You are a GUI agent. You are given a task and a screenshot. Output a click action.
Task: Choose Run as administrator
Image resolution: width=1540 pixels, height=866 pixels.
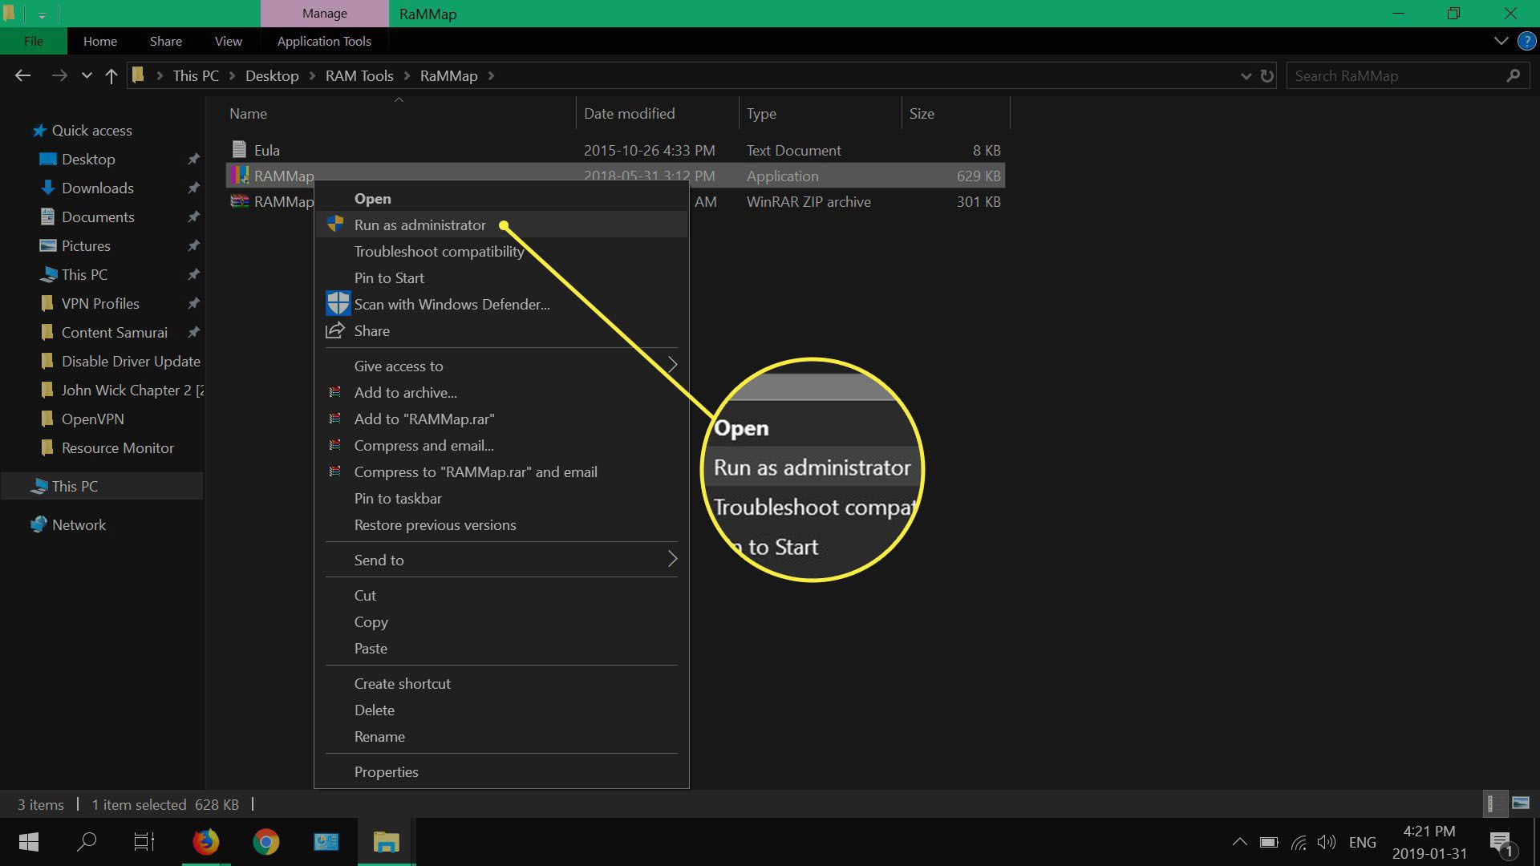click(501, 225)
